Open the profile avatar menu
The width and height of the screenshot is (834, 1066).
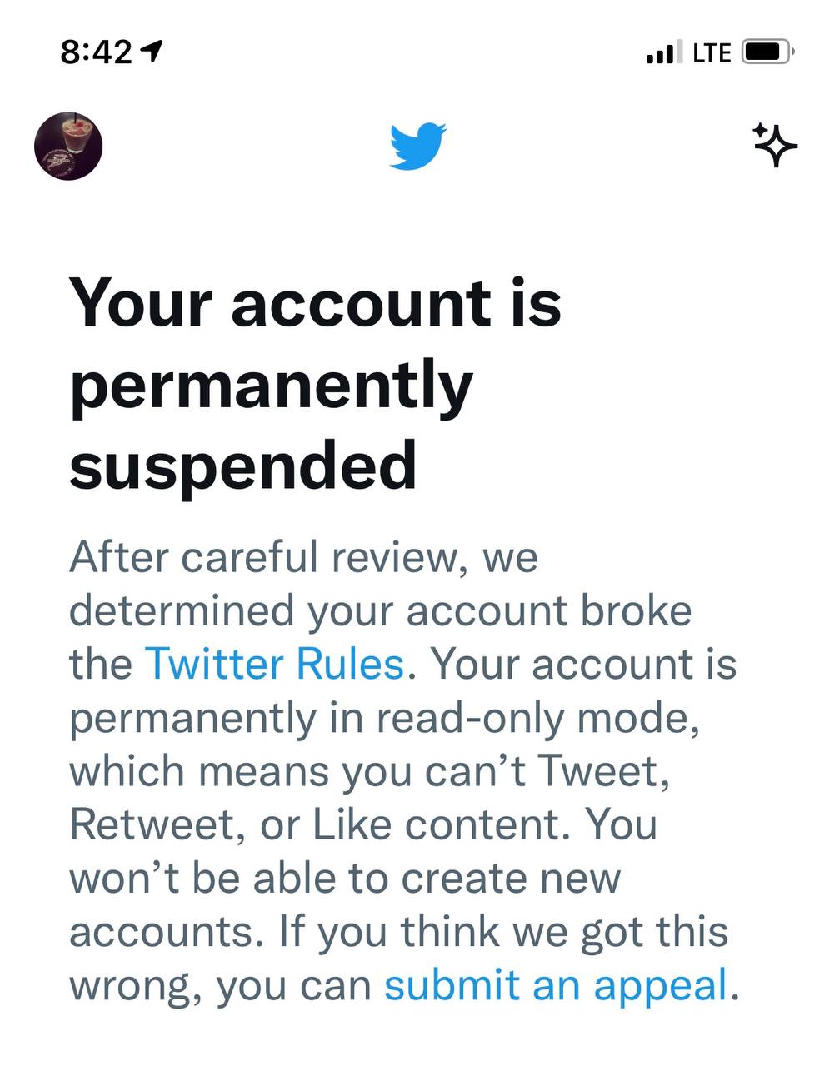(68, 146)
